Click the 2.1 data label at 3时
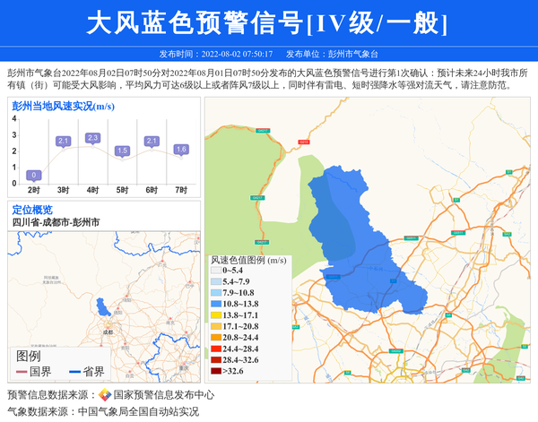Screen dimensions: 538x422 [x=63, y=142]
